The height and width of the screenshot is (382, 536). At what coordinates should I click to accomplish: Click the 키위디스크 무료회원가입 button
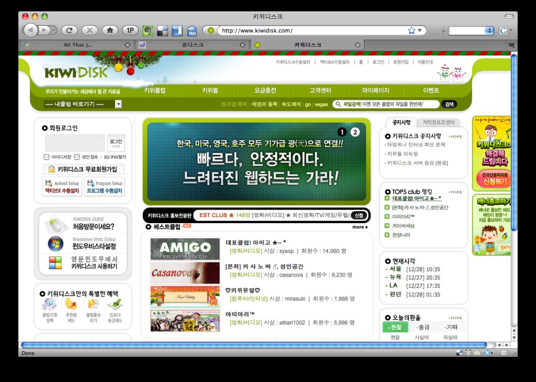click(83, 169)
